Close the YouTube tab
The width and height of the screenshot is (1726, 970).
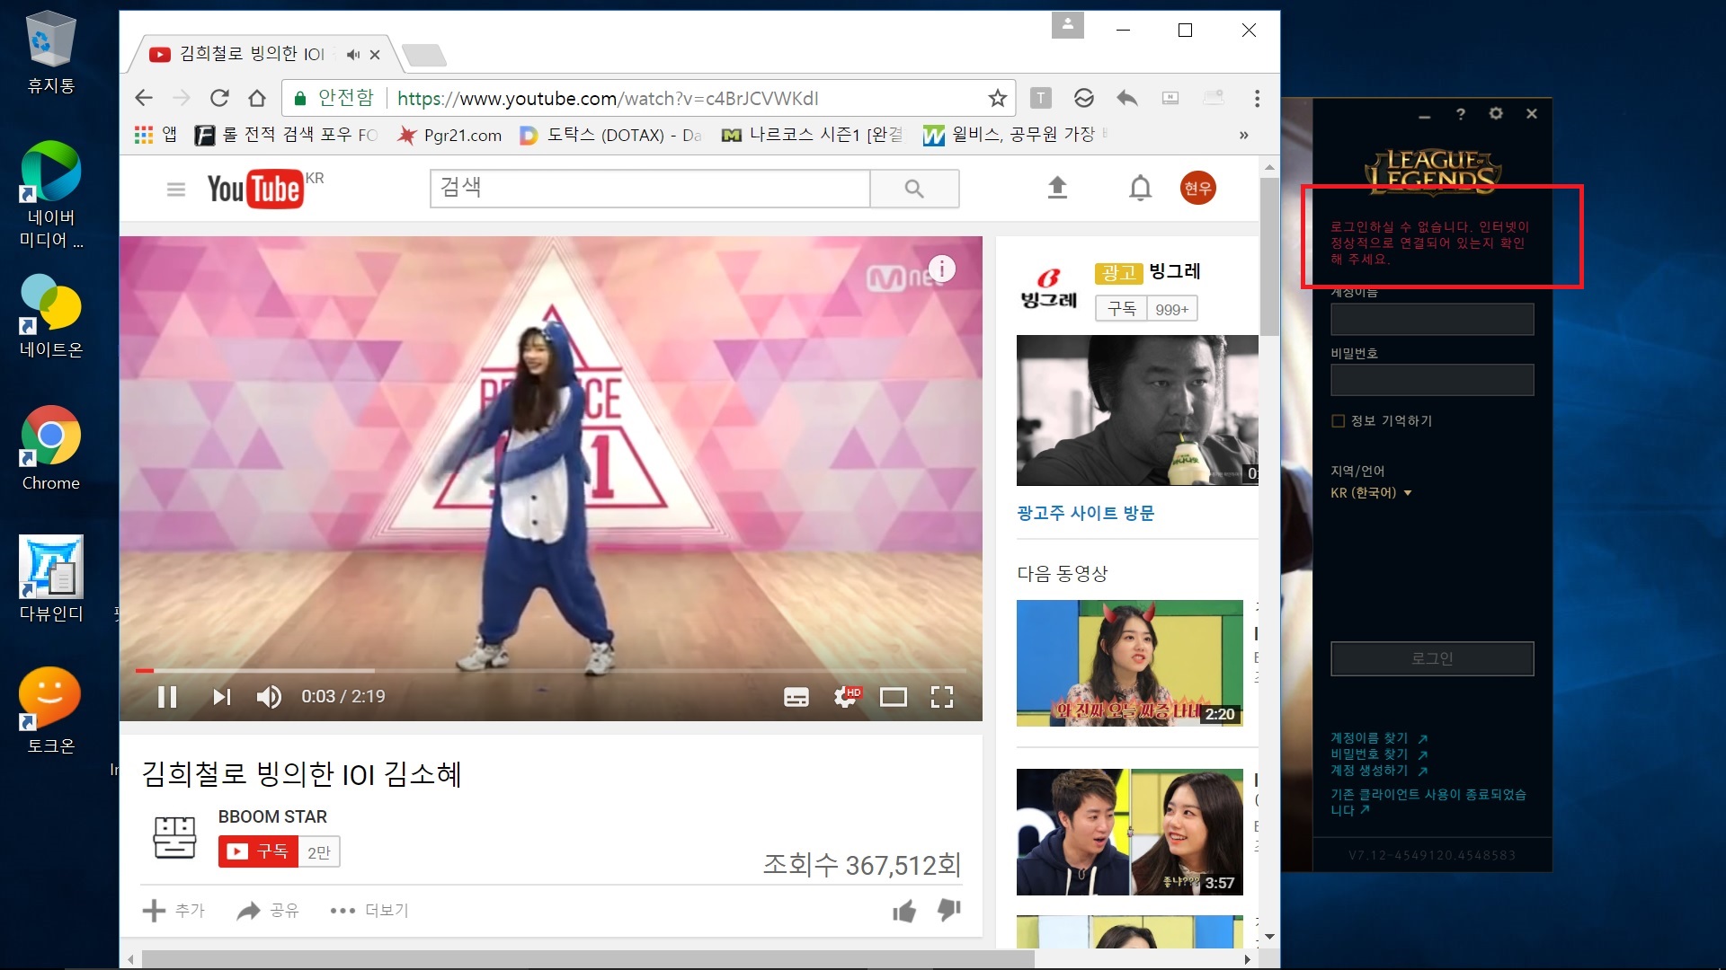coord(375,55)
